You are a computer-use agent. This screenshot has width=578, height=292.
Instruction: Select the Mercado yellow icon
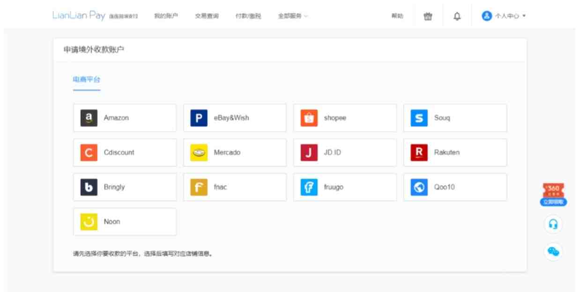pos(199,153)
